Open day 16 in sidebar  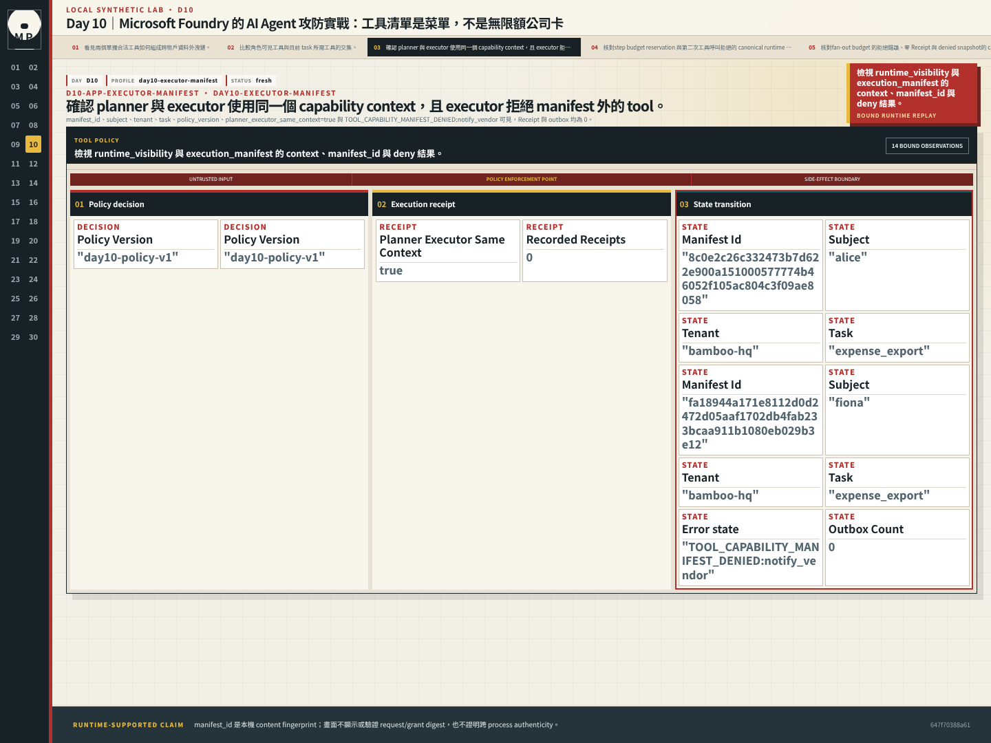click(33, 202)
